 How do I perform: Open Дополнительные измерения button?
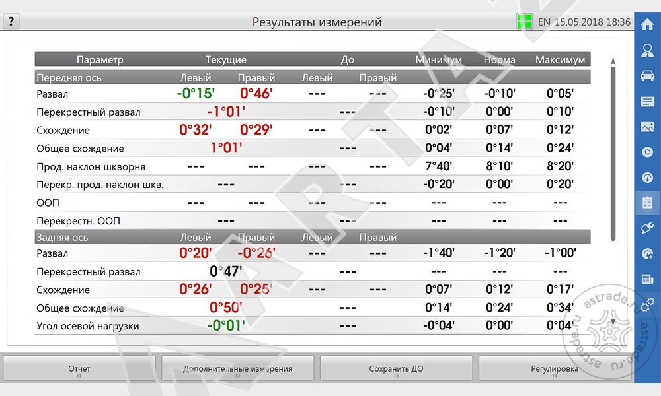237,369
